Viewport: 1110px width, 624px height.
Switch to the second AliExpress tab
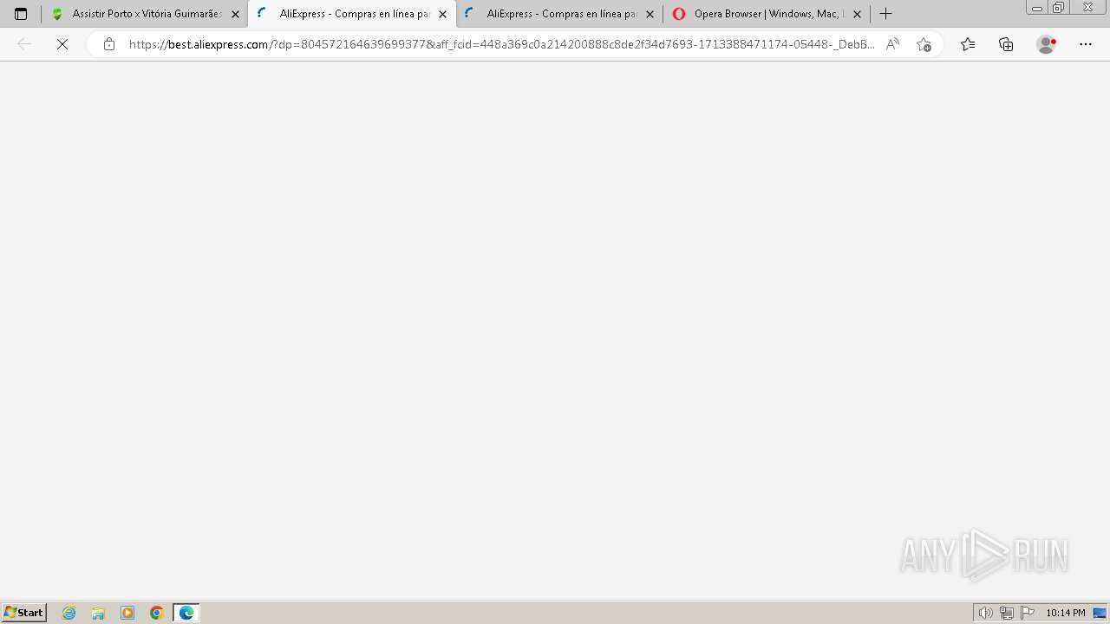click(559, 14)
